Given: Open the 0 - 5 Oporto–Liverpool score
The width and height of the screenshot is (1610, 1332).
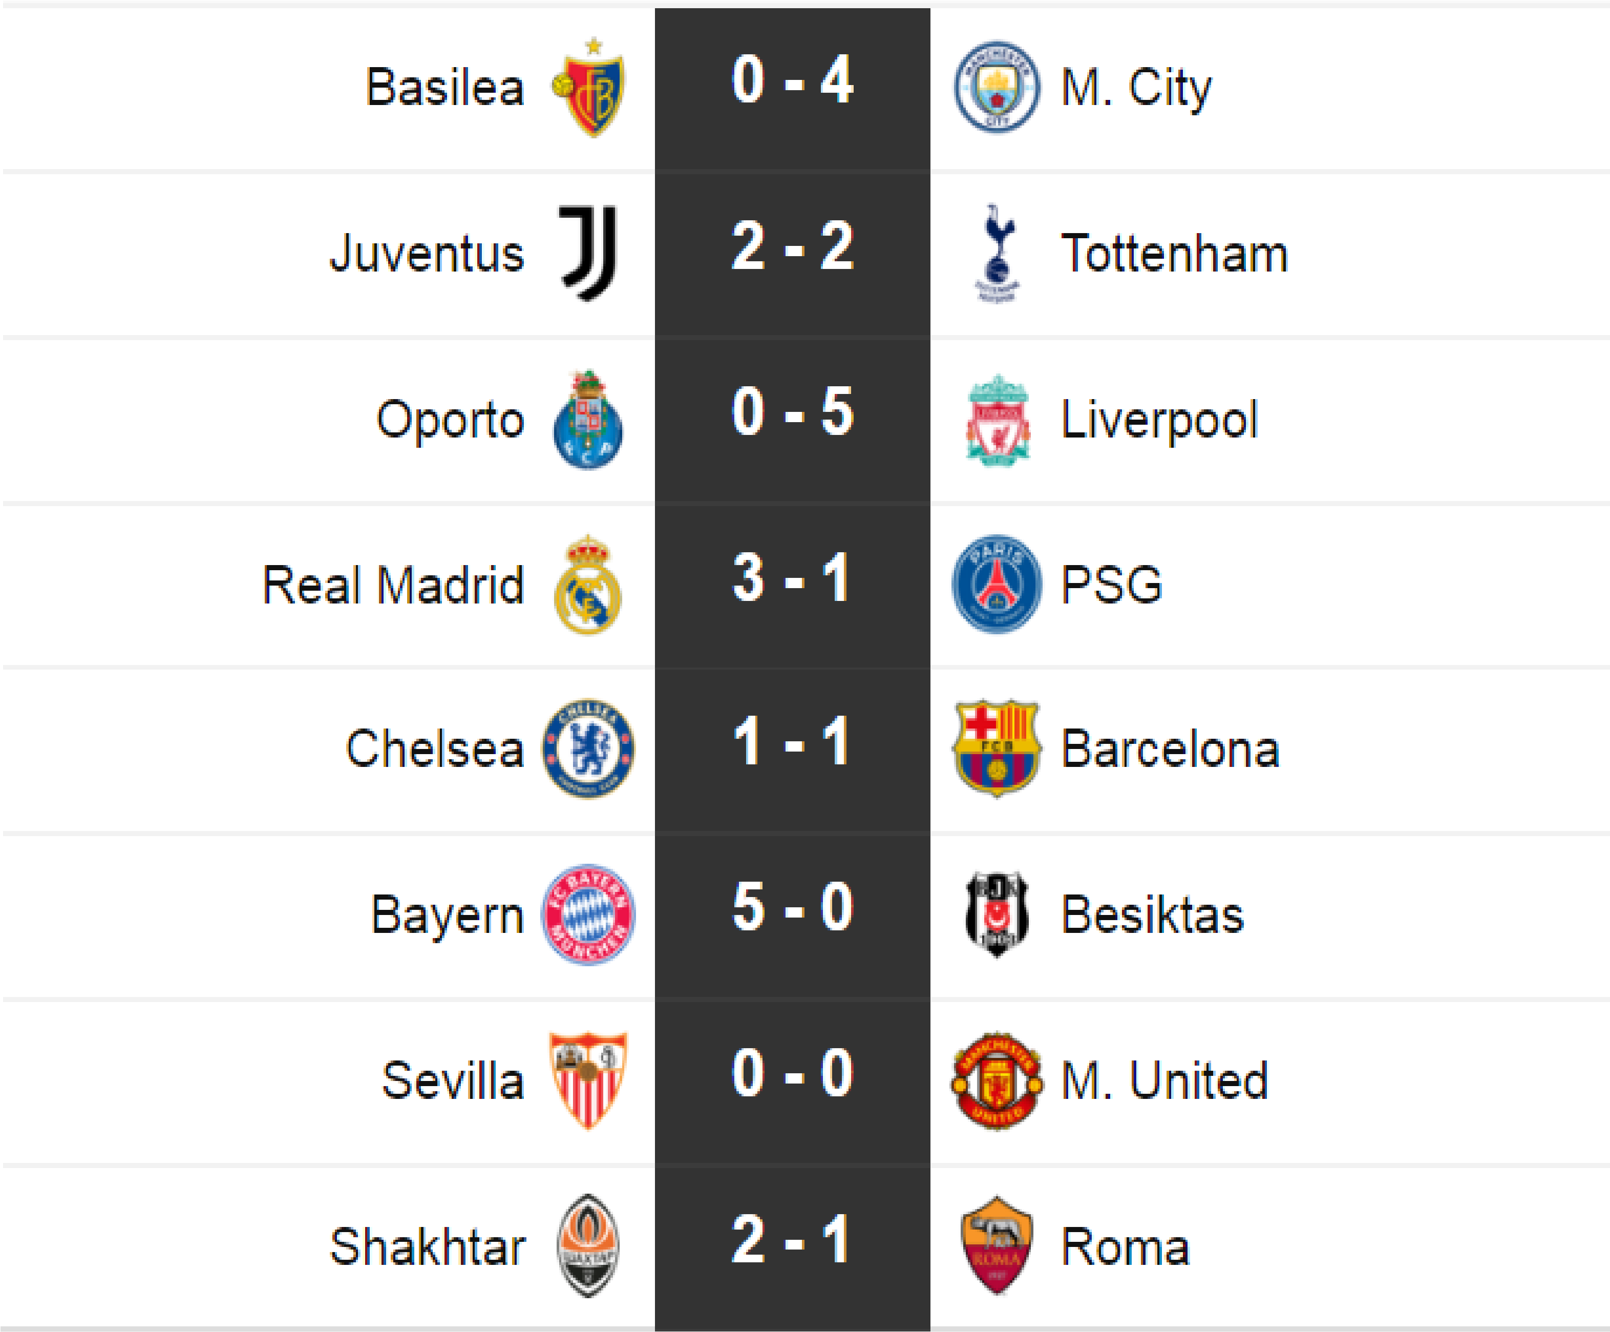Looking at the screenshot, I should pos(792,412).
